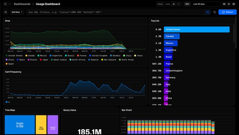
Task: Step the time range forward
Action: pyautogui.click(x=234, y=4)
